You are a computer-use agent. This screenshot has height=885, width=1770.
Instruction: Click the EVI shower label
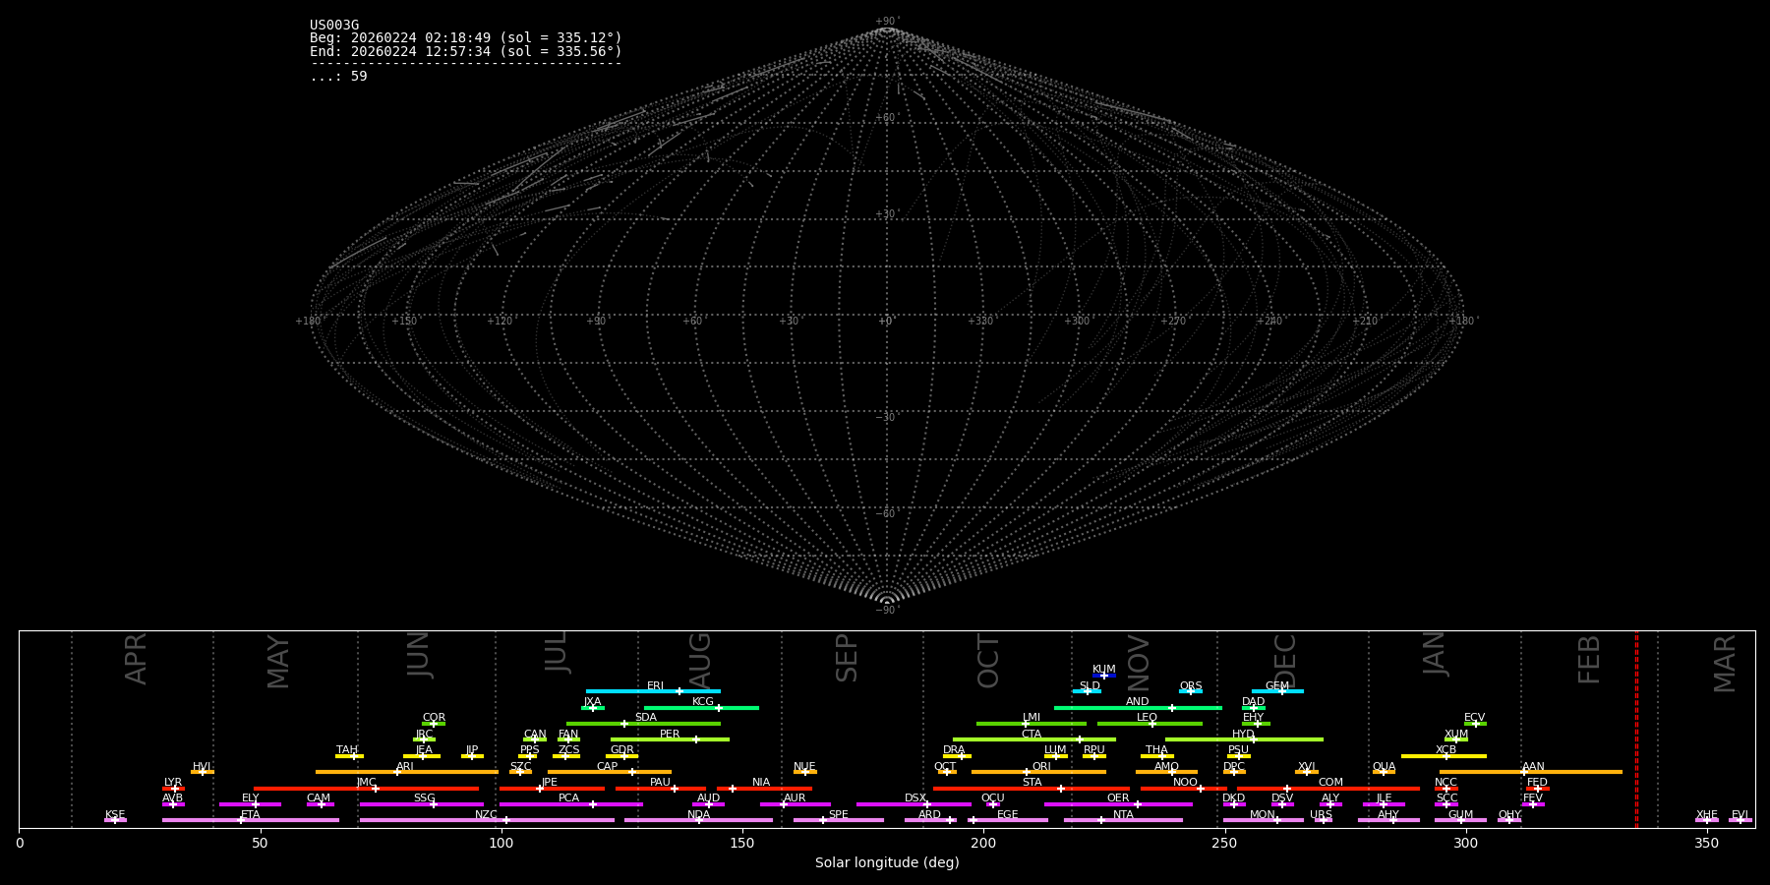(1740, 814)
